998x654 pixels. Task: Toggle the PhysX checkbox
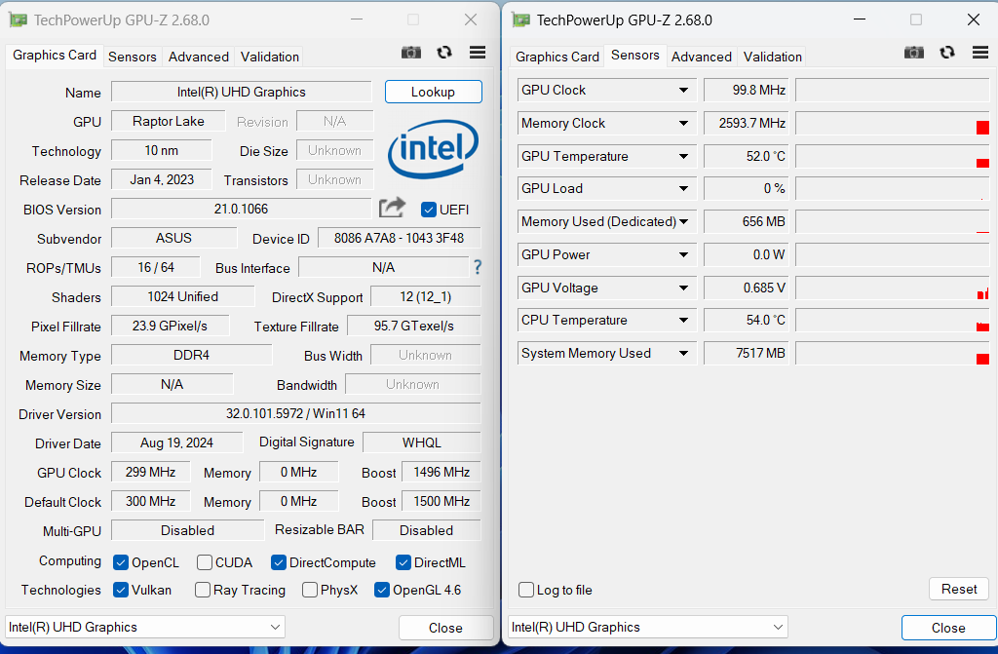click(310, 590)
